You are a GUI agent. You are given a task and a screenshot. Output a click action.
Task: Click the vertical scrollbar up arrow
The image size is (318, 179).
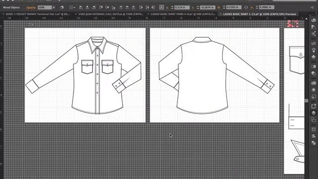[307, 19]
